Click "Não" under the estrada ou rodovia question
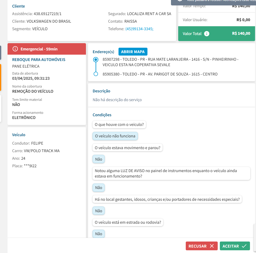The image size is (256, 253). pyautogui.click(x=99, y=234)
